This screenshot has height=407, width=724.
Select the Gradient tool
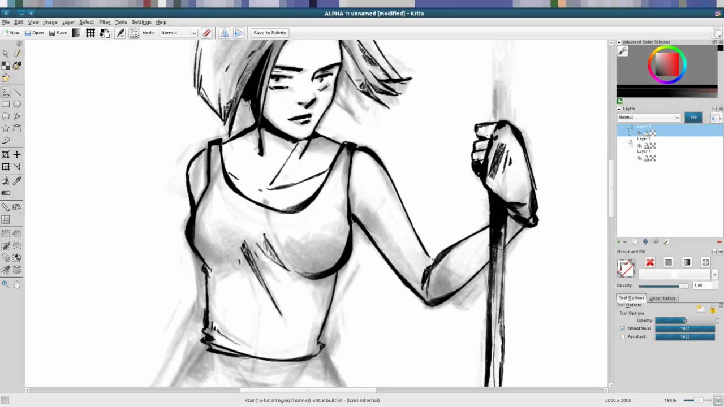coord(6,192)
